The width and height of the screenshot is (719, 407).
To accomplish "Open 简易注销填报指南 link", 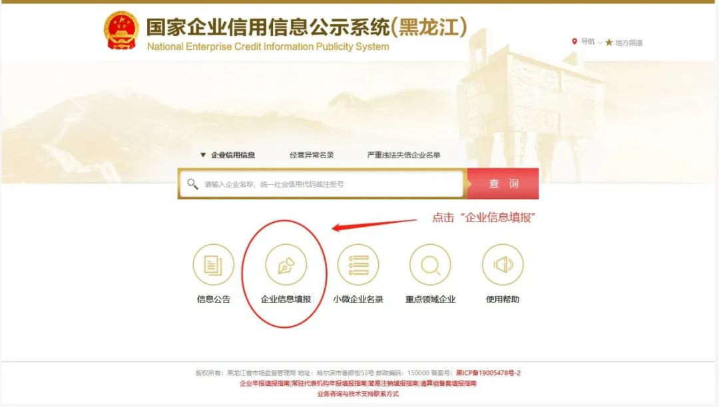I will [393, 384].
